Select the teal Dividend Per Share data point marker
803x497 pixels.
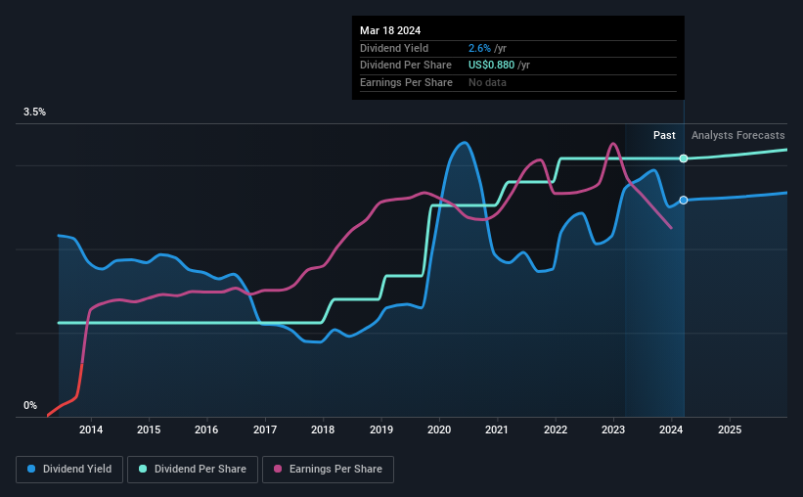click(x=684, y=158)
